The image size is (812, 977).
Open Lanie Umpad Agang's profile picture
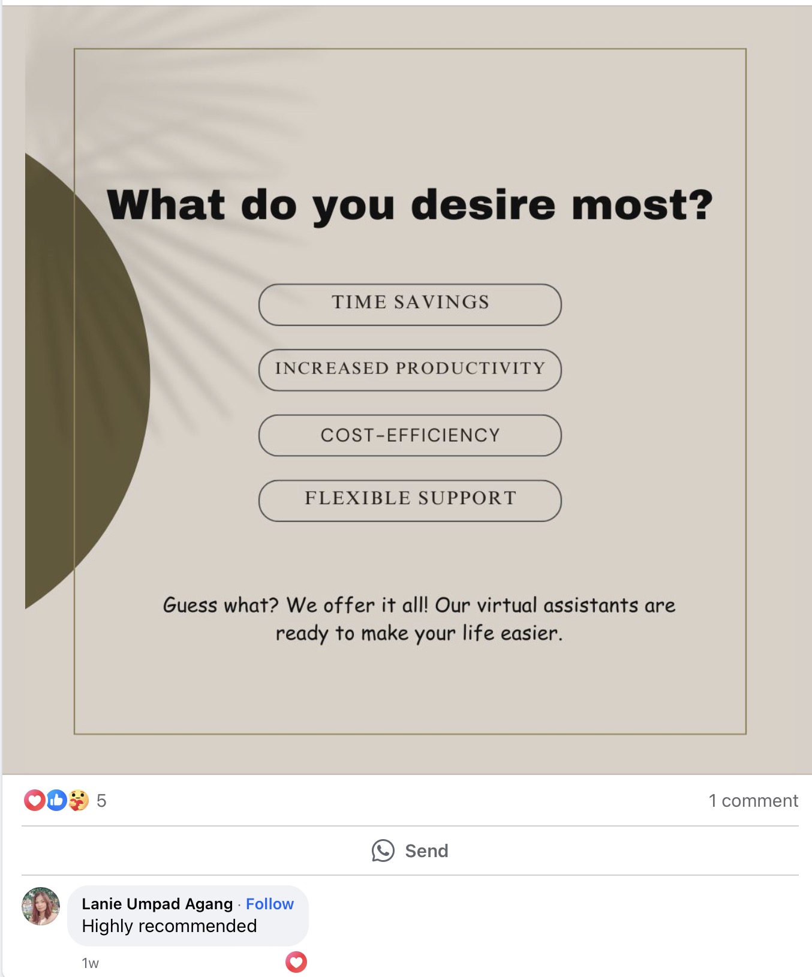click(x=41, y=906)
